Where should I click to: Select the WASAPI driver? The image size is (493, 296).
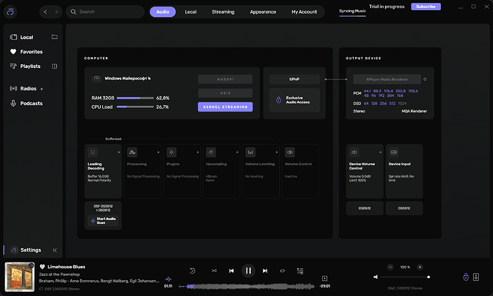coord(225,79)
